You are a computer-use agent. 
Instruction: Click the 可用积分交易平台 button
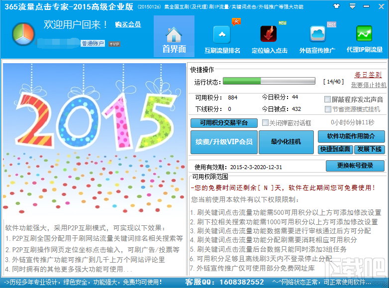click(224, 123)
